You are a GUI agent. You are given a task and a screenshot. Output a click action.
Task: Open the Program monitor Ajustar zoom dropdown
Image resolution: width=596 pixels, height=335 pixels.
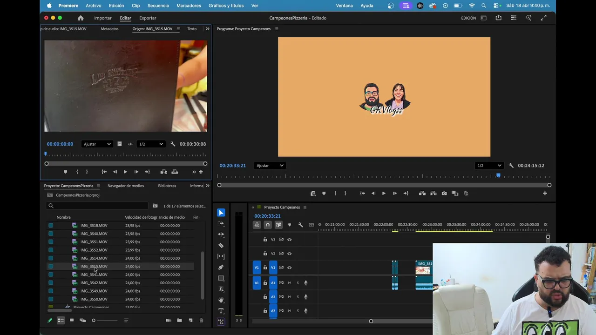pos(270,166)
